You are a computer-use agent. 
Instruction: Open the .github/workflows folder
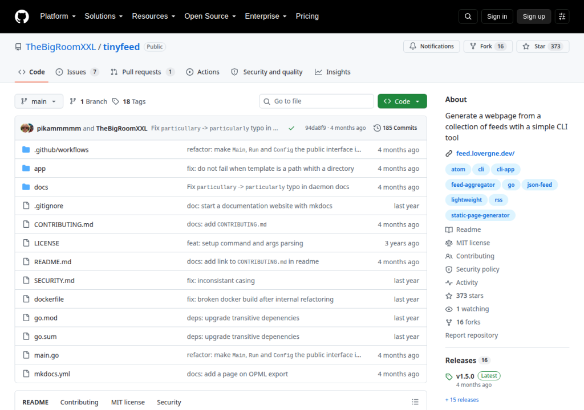click(61, 150)
